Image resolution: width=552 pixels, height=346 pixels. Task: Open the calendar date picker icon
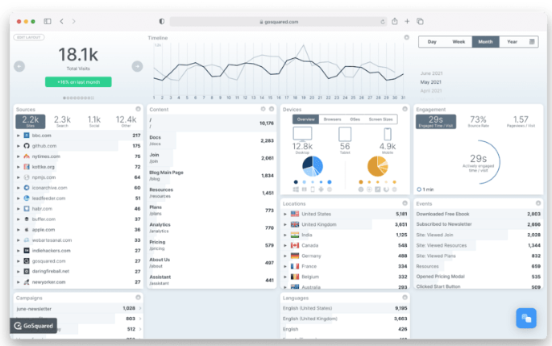click(532, 42)
